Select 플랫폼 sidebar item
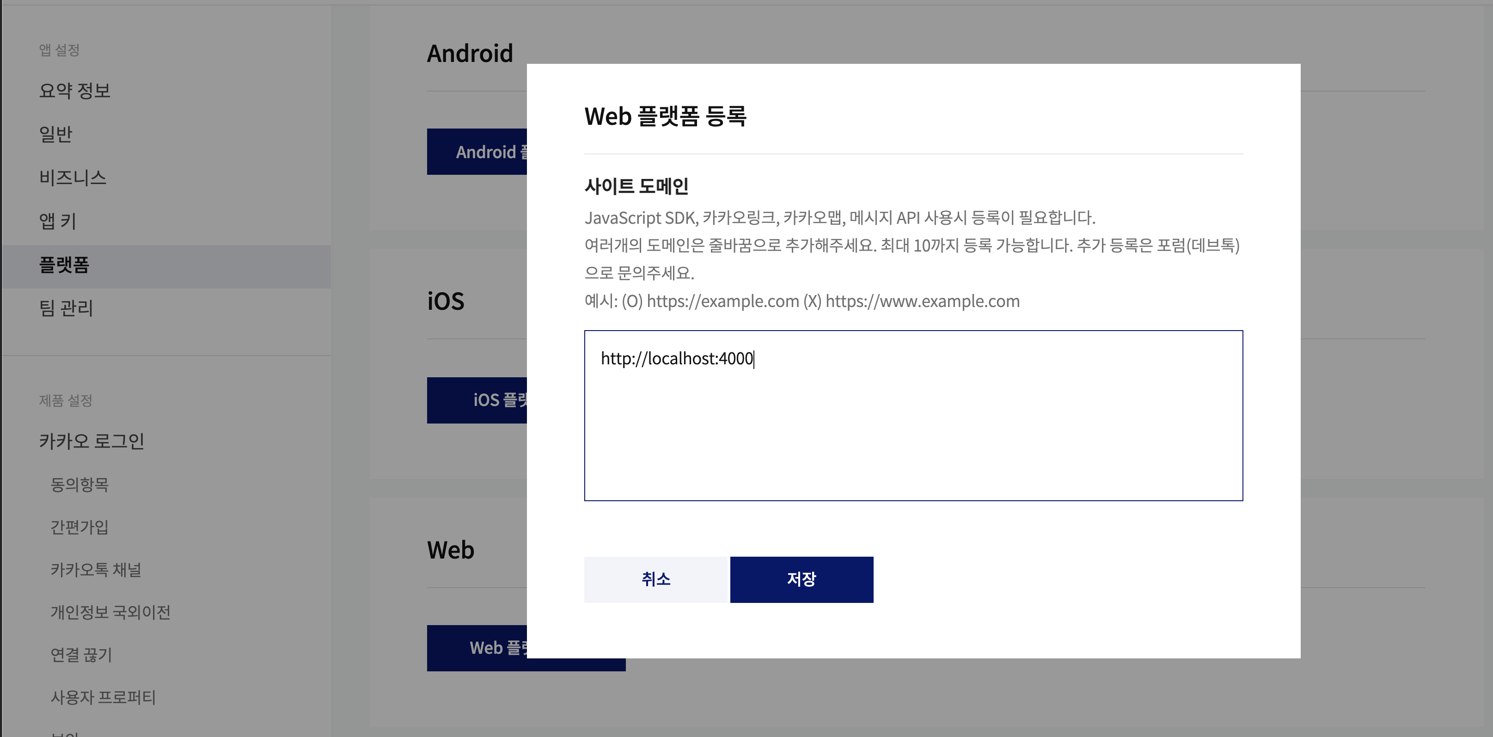 pyautogui.click(x=64, y=265)
